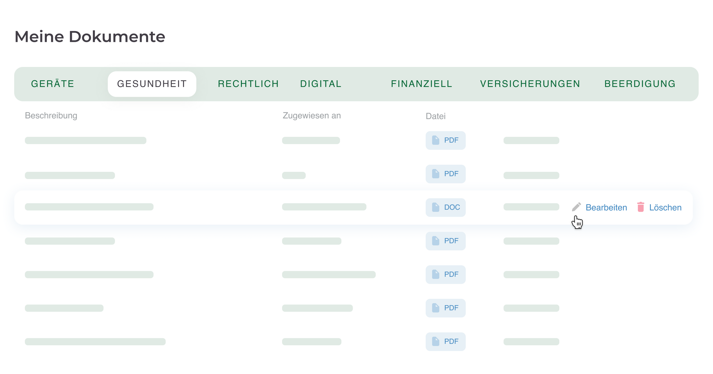Click the Löschen link

(665, 208)
